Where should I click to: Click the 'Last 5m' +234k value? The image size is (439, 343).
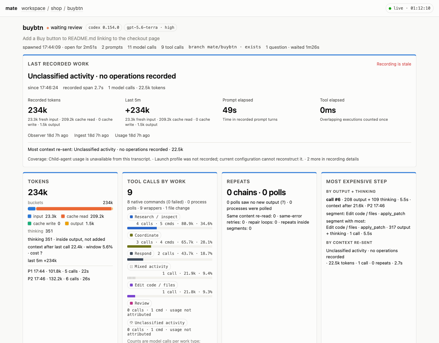point(138,110)
